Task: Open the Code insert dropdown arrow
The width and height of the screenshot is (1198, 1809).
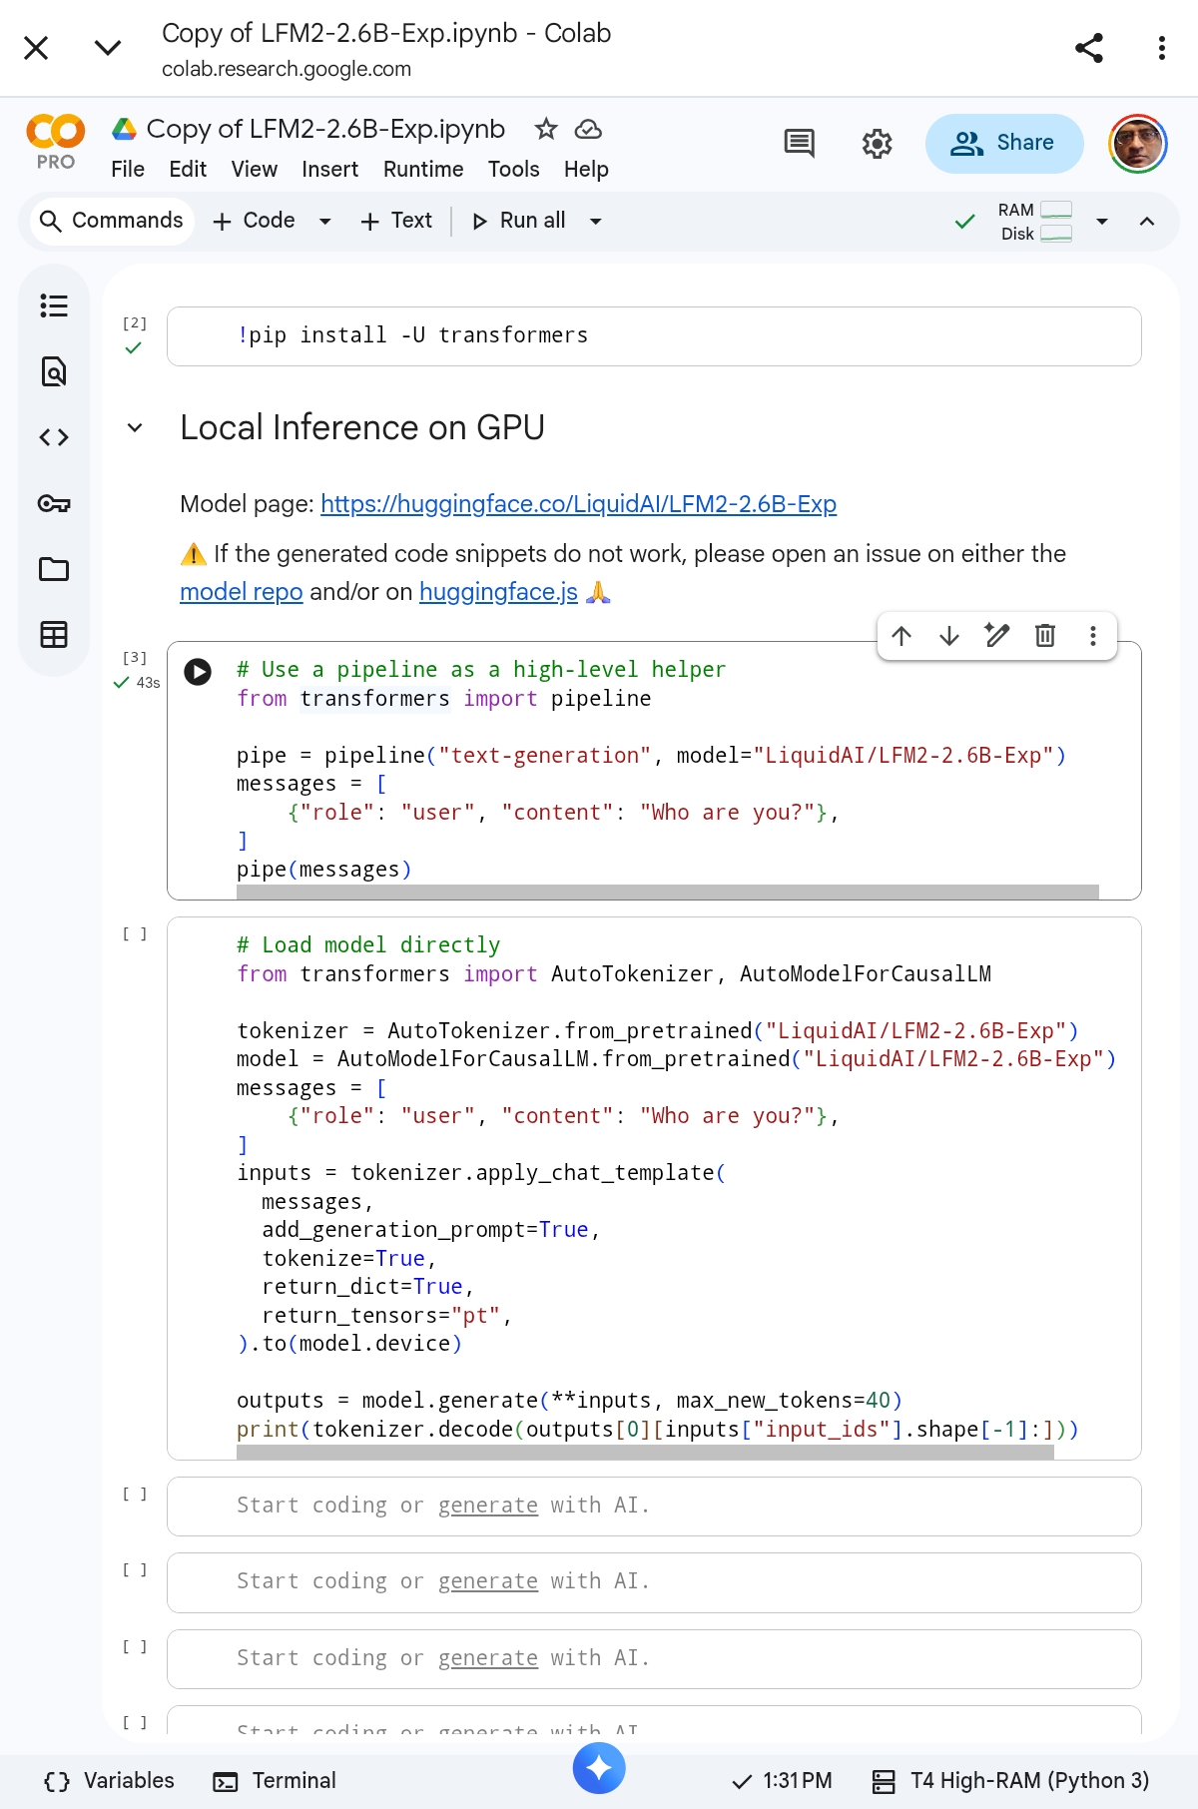Action: (x=324, y=222)
